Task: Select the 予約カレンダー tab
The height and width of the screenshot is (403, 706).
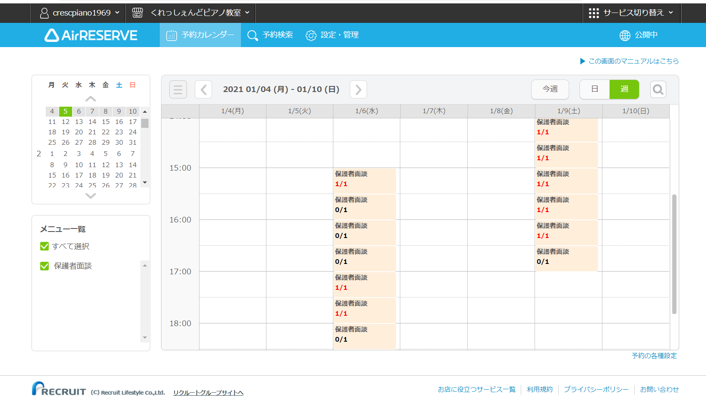Action: [x=200, y=35]
